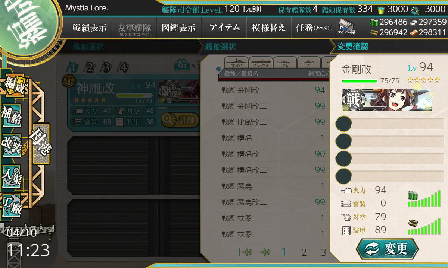
Task: Go to page 2 of ship list
Action: click(x=304, y=253)
